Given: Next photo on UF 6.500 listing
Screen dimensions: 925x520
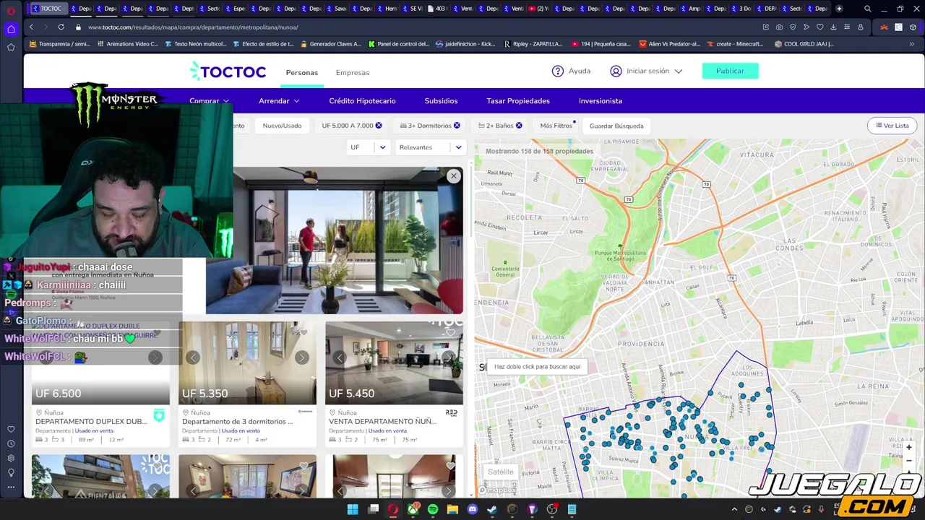Looking at the screenshot, I should [x=155, y=357].
